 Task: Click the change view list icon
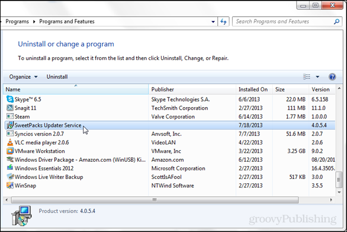306,77
